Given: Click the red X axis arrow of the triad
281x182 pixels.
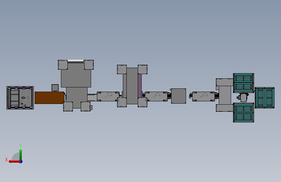Looking at the screenshot, I should [14, 161].
